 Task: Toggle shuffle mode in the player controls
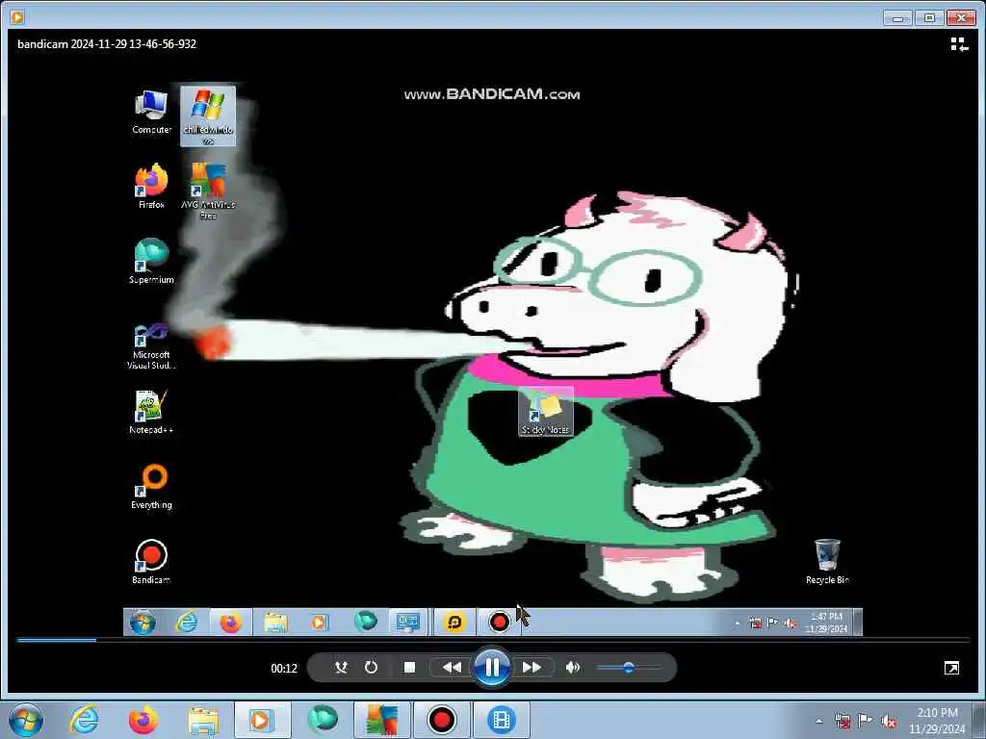pos(341,668)
